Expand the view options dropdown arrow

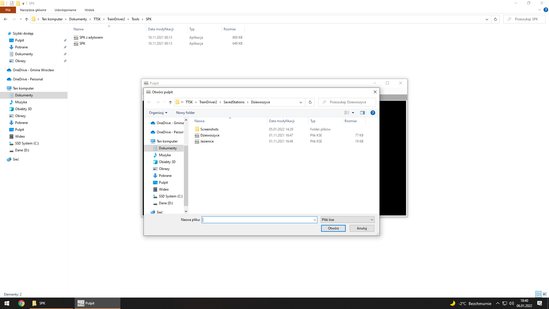point(353,113)
